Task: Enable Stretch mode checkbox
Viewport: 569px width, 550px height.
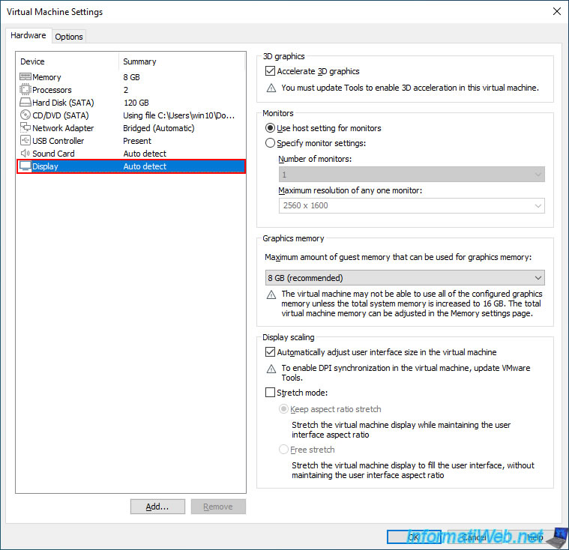Action: [270, 393]
